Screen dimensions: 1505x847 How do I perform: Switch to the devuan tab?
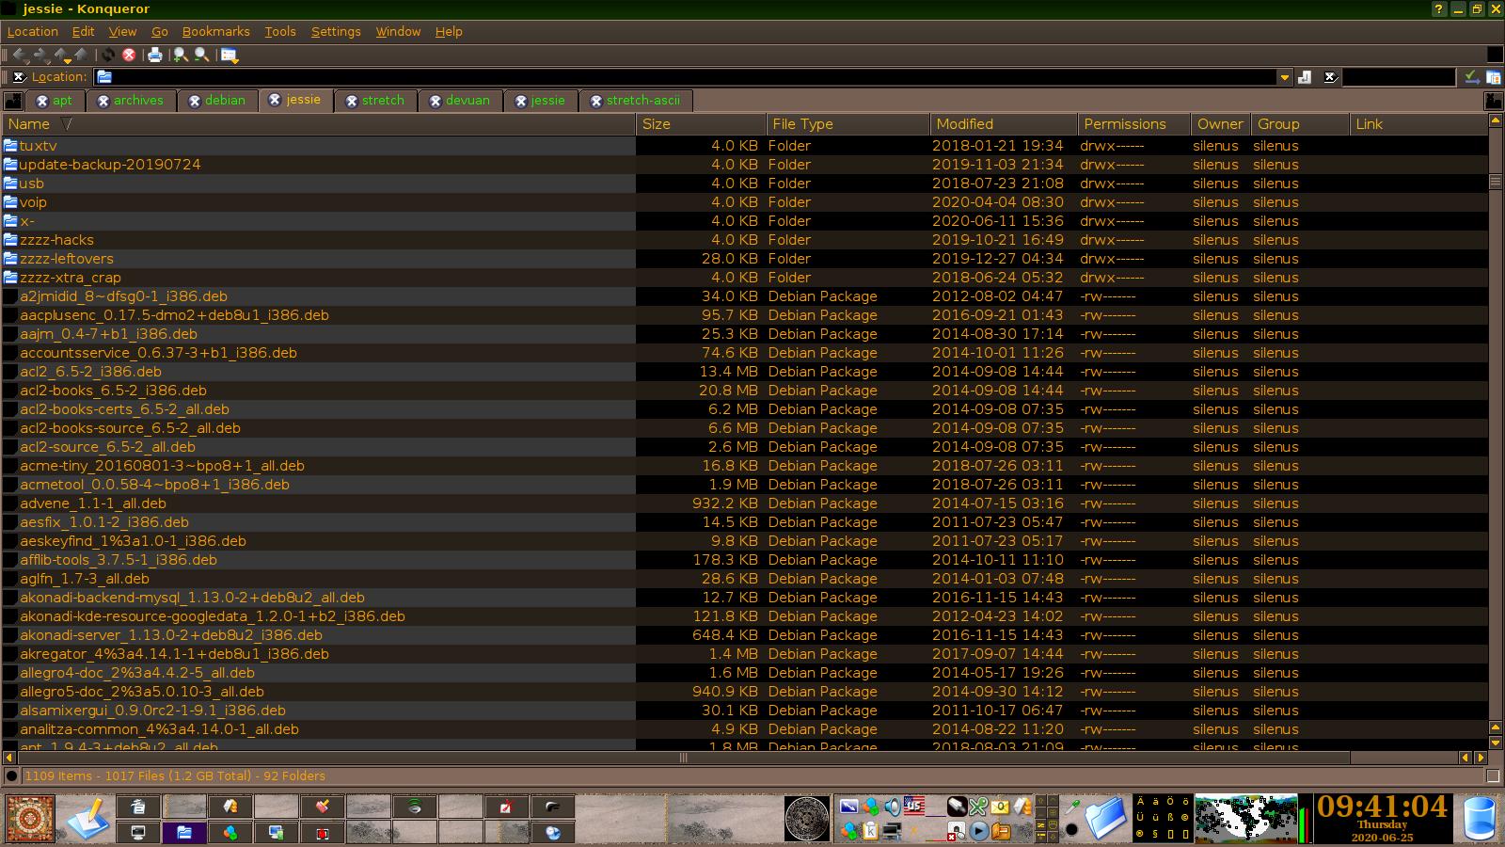(467, 101)
